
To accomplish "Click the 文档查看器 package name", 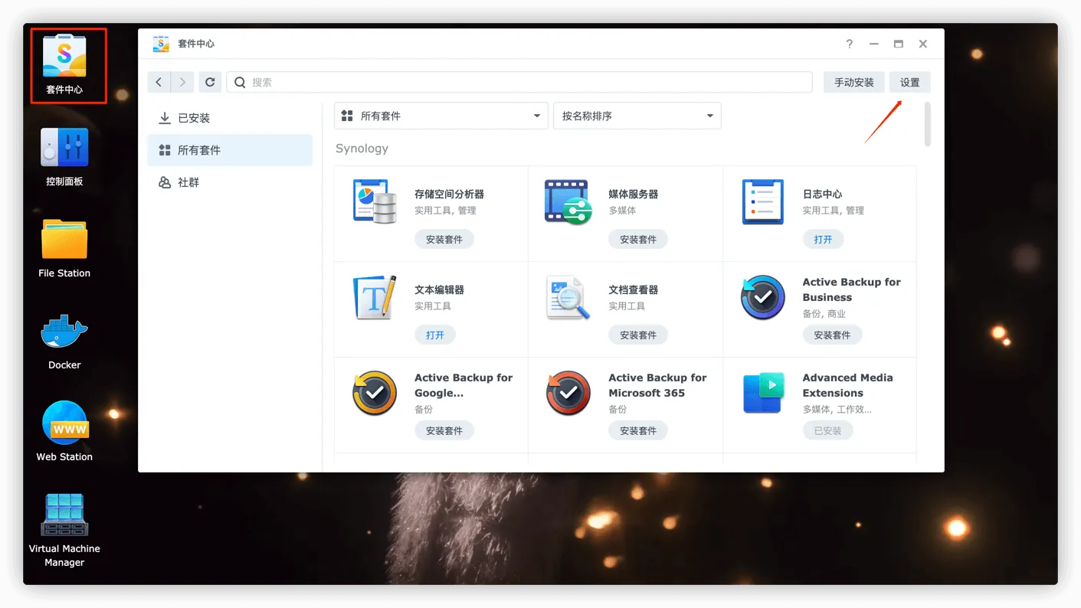I will tap(634, 290).
